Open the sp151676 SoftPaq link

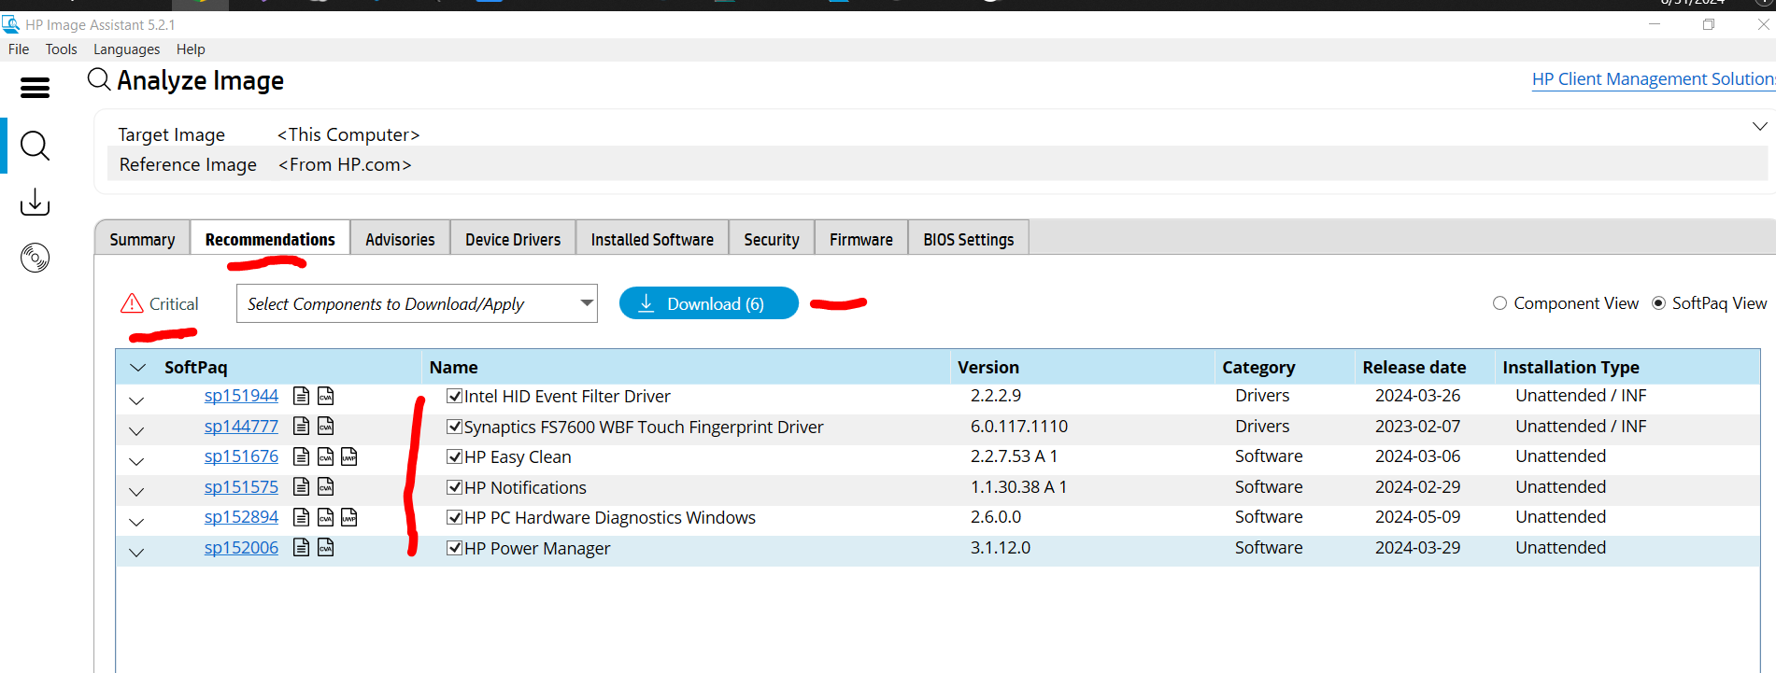click(x=241, y=456)
